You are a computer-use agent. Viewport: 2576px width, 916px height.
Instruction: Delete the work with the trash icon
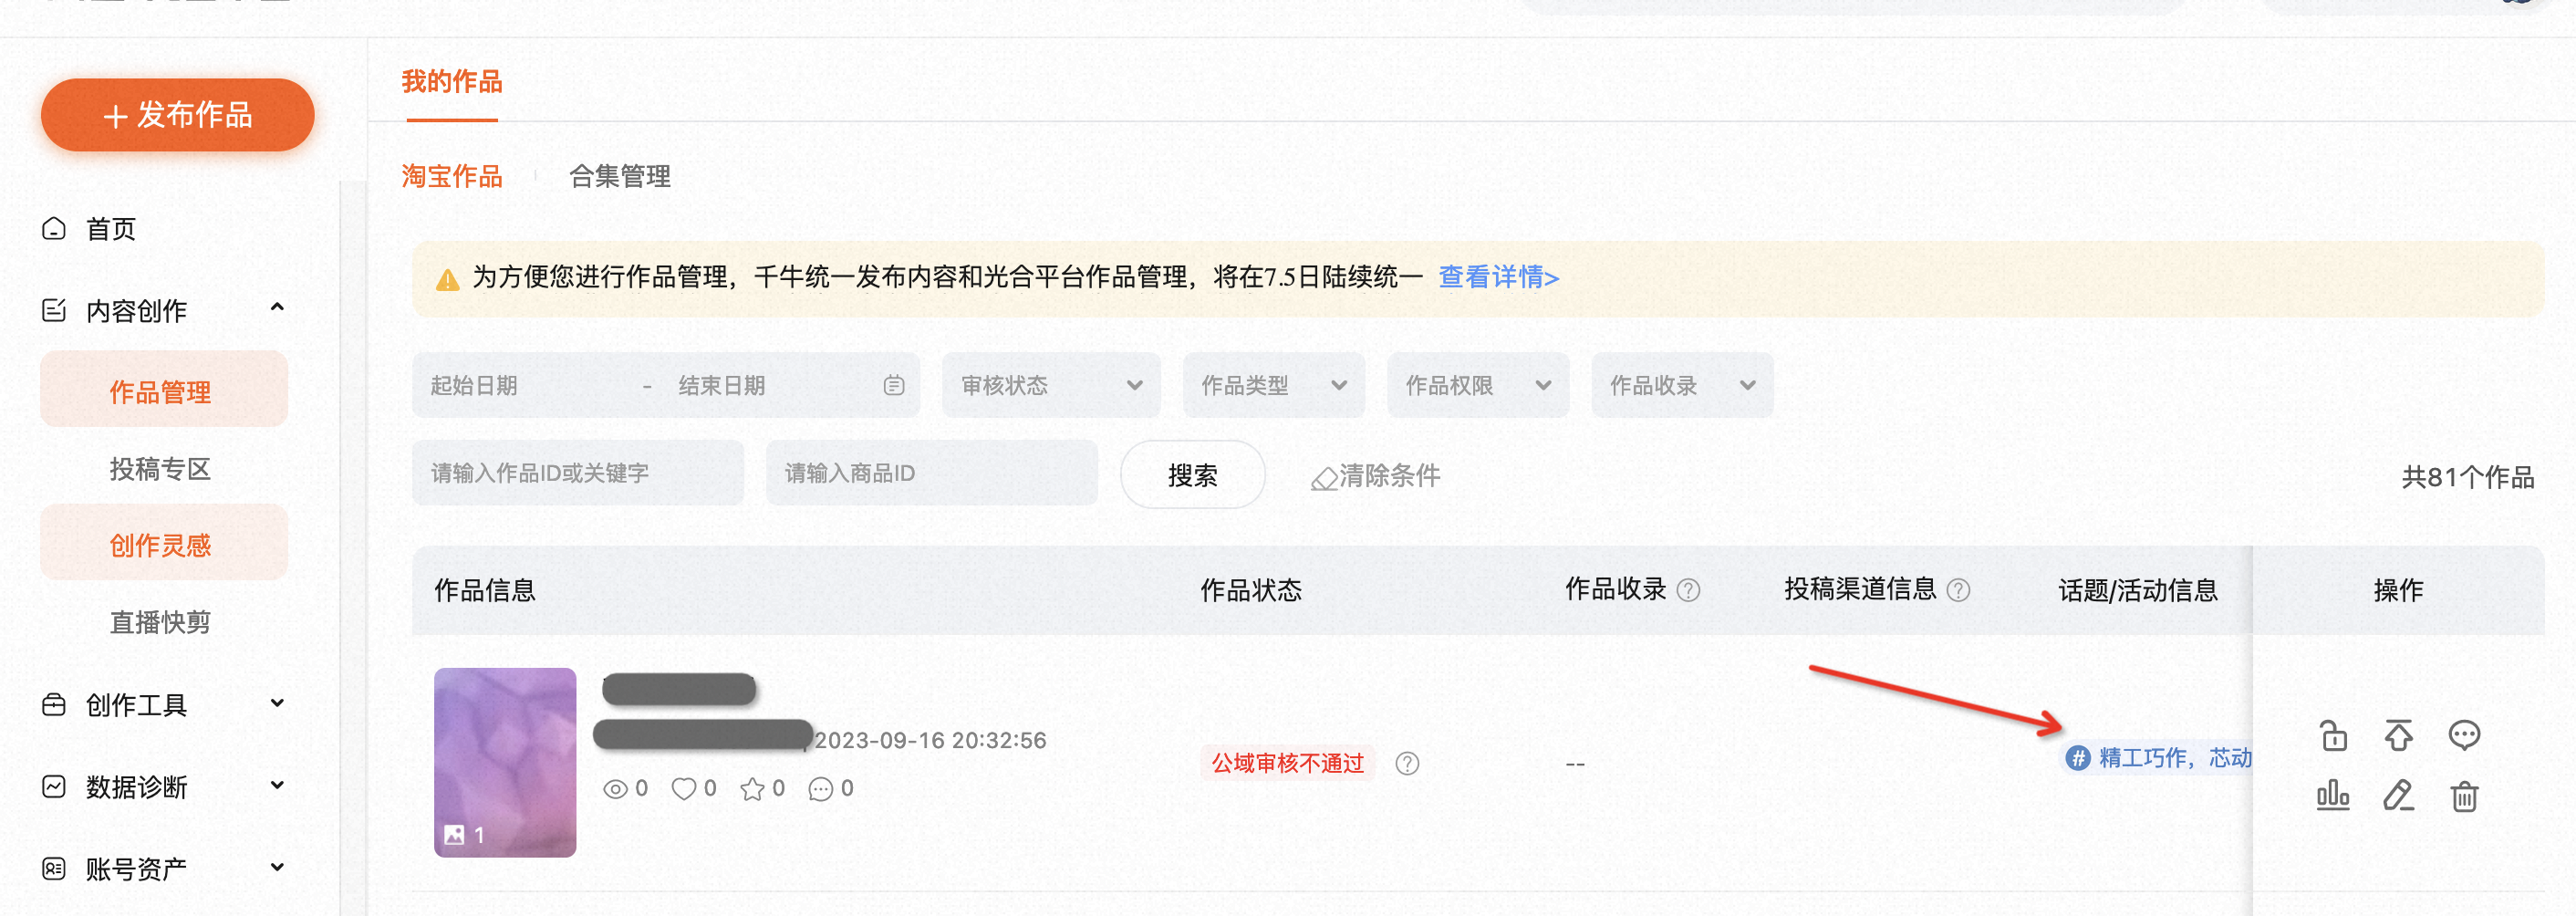(x=2463, y=797)
